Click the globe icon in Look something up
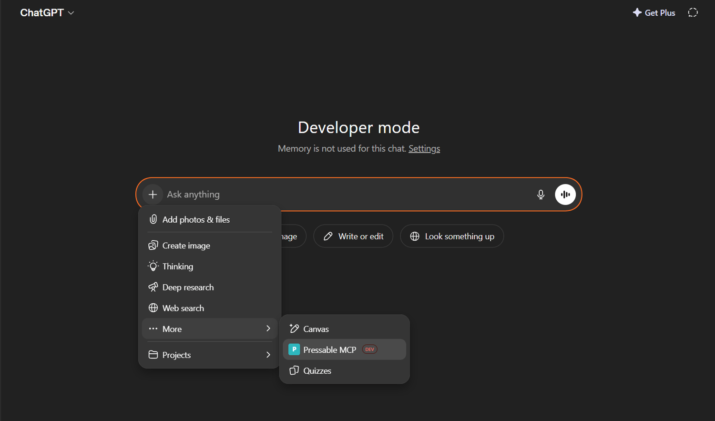This screenshot has width=715, height=421. pyautogui.click(x=415, y=236)
